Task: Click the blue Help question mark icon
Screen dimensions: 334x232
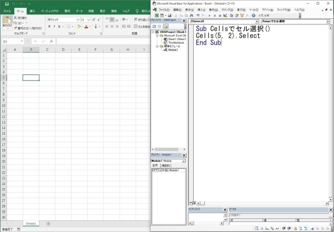Action: (253, 15)
